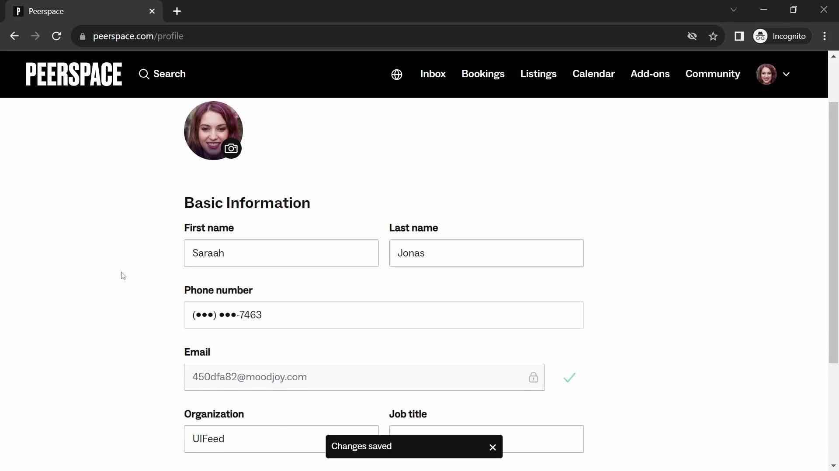Screen dimensions: 839x471
Task: Navigate to Calendar section
Action: click(593, 74)
